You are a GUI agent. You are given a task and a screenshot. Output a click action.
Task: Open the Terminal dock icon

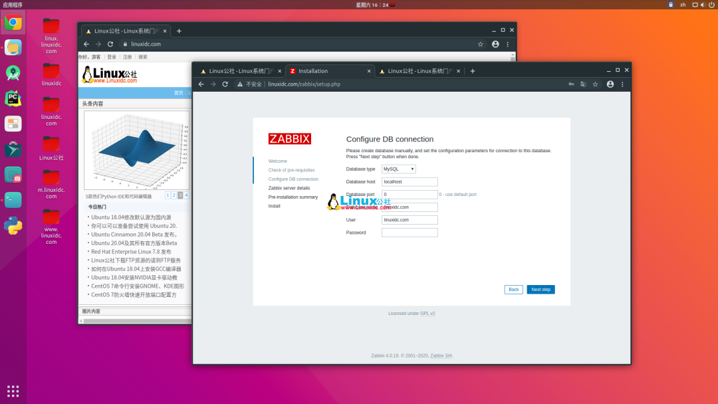point(13,200)
